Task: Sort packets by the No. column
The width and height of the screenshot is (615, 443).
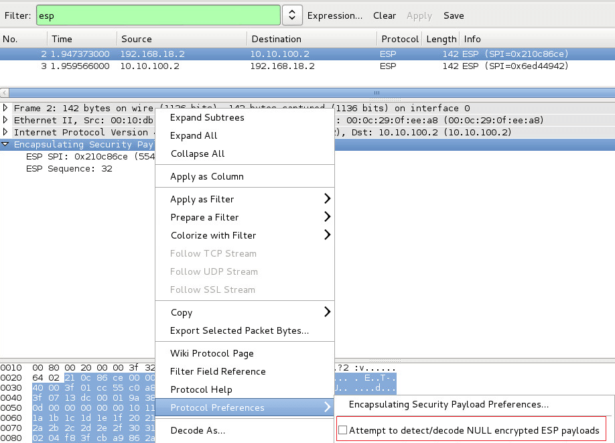Action: 23,39
